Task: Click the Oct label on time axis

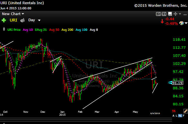Action: coord(5,112)
